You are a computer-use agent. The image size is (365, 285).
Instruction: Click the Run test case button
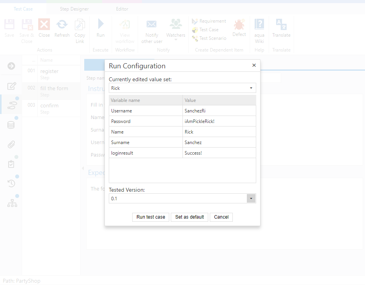(x=151, y=217)
